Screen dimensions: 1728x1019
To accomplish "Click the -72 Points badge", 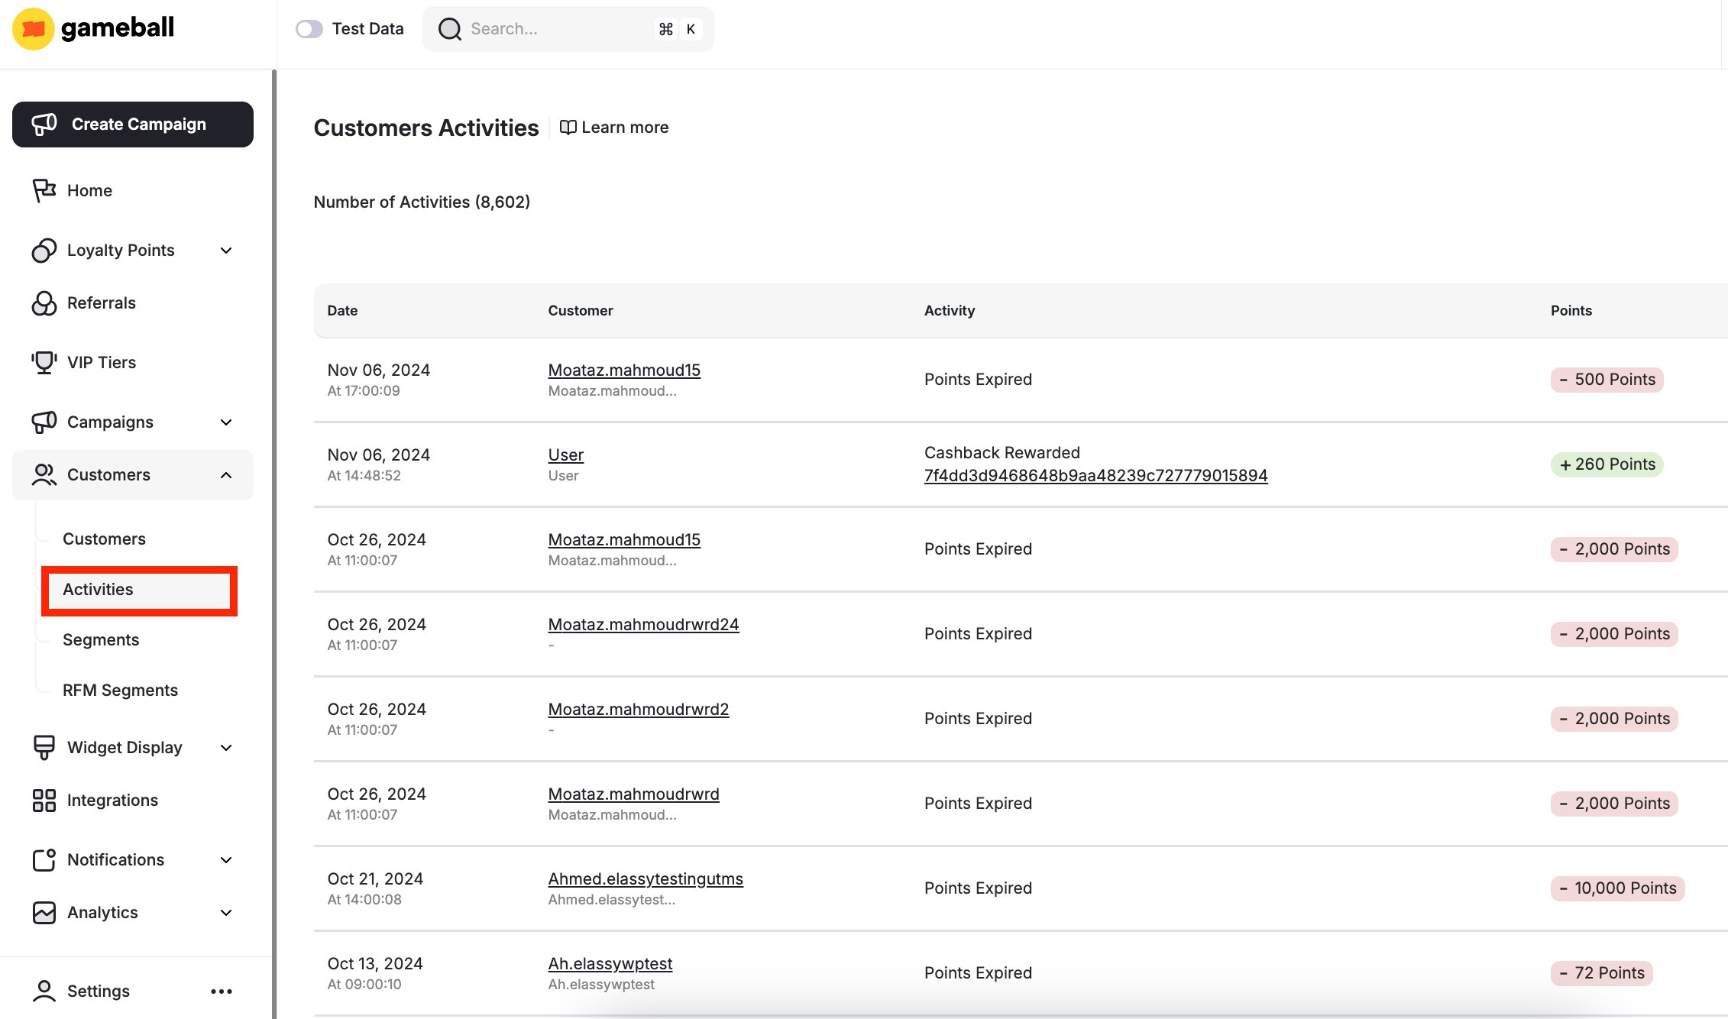I will tap(1601, 973).
